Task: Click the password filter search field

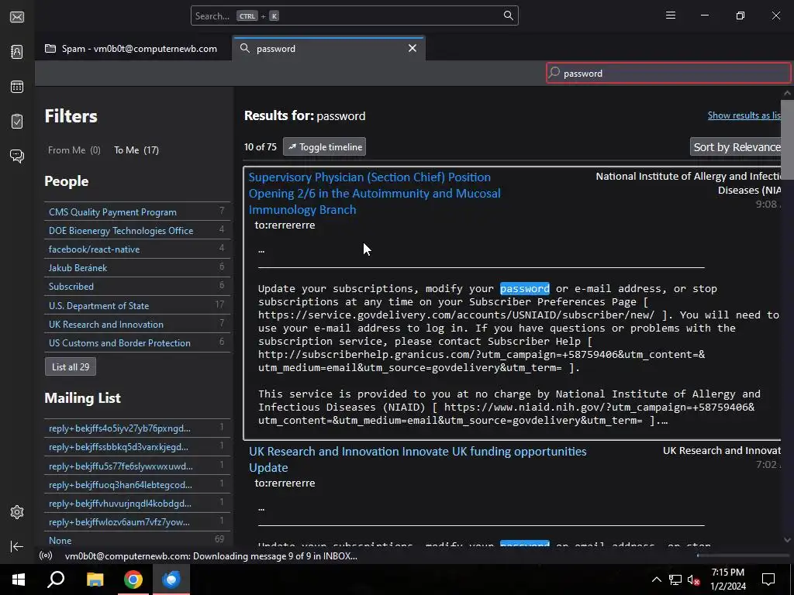Action: click(668, 73)
